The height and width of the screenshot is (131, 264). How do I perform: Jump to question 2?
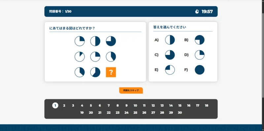(64, 105)
